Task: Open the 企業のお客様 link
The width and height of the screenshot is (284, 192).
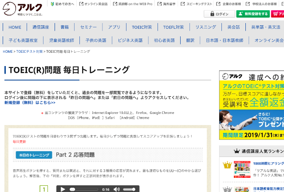Action: coord(229,4)
